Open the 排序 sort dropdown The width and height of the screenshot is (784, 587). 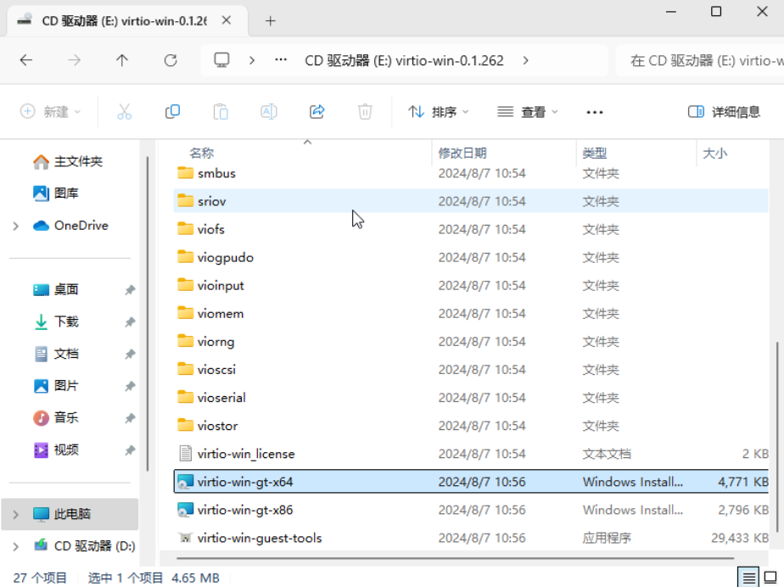(439, 112)
